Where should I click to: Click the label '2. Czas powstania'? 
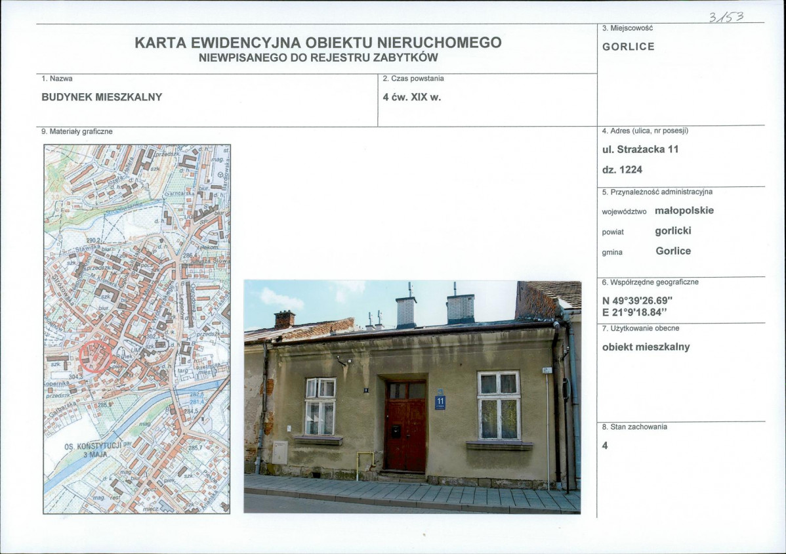pyautogui.click(x=413, y=79)
